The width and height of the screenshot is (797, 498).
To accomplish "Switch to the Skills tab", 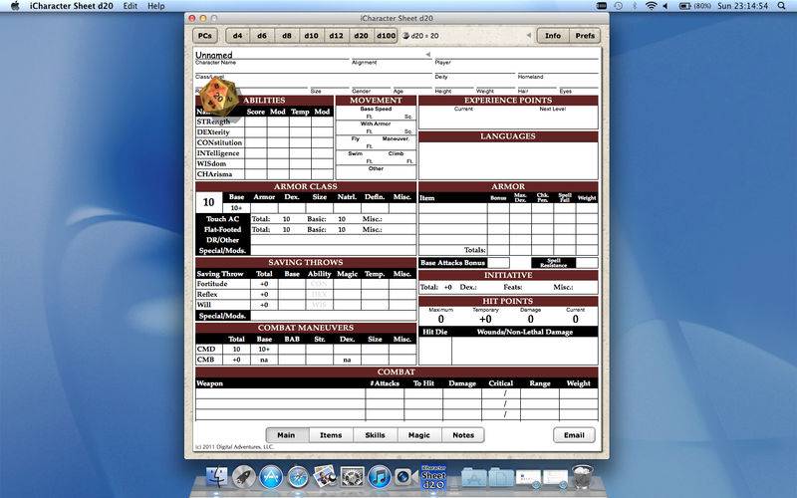I will (376, 435).
